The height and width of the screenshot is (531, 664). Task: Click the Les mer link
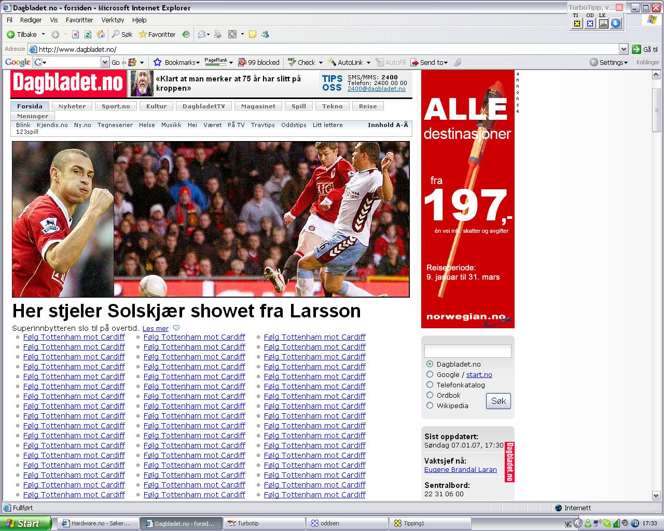click(x=156, y=328)
